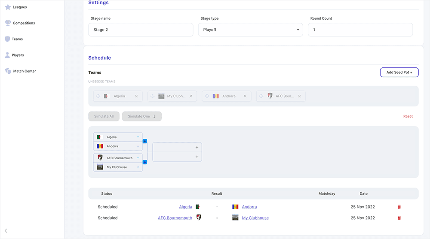Add team to top empty bracket slot
Viewport: 430px width, 239px height.
[197, 147]
